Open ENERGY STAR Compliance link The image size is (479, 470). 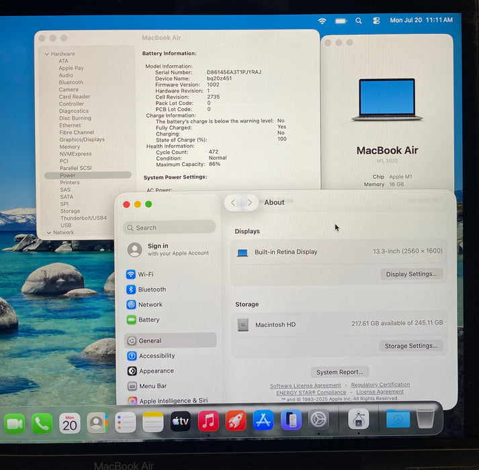(x=311, y=392)
